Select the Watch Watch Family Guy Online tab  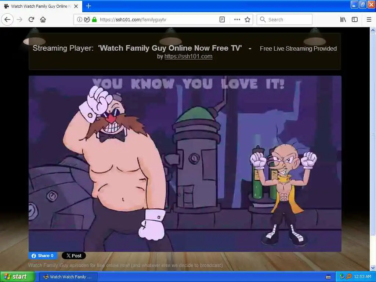(x=41, y=6)
